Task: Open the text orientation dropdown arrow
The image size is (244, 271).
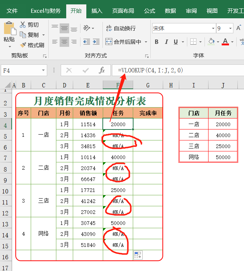Action: click(93, 28)
